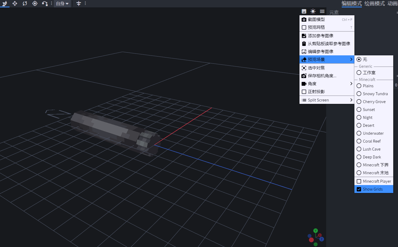
Task: Click the 元素 panel header
Action: point(334,12)
